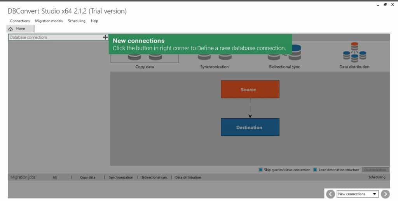This screenshot has height=201, width=398.
Task: Filter migration jobs by Bidirectional sync
Action: tap(155, 177)
